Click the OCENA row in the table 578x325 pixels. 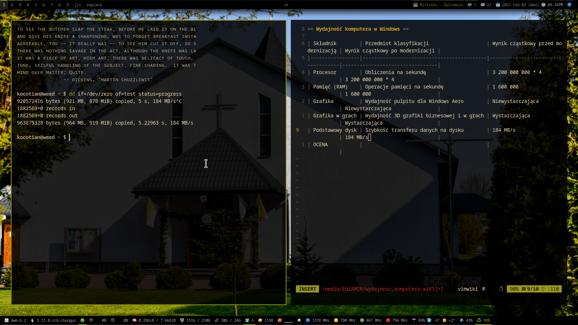tap(320, 144)
